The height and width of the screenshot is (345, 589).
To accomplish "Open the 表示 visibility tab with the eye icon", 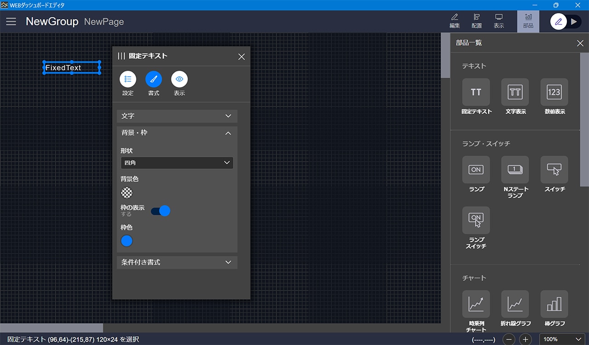I will 179,80.
